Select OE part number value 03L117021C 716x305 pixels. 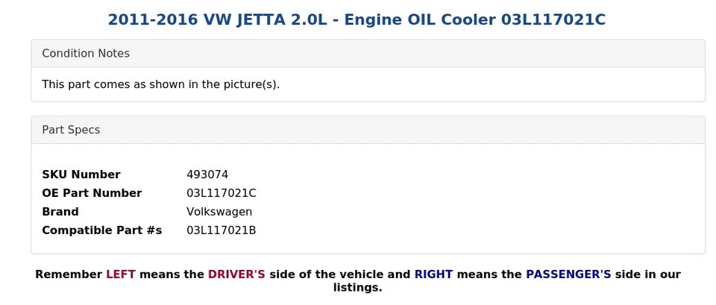coord(222,193)
